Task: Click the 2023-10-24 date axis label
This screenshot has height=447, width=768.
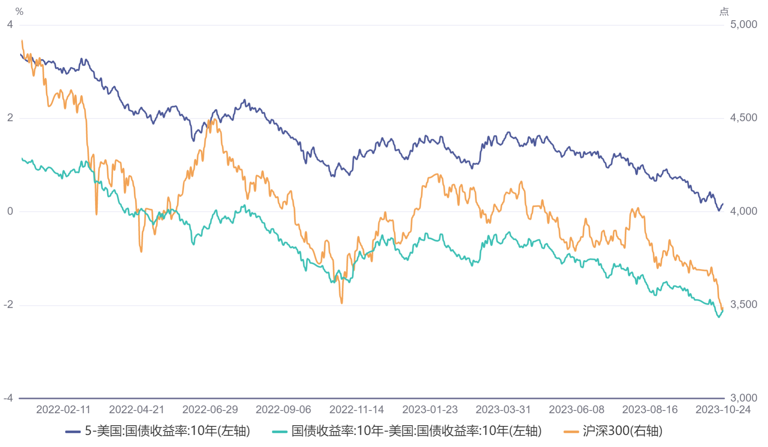Action: tap(723, 410)
